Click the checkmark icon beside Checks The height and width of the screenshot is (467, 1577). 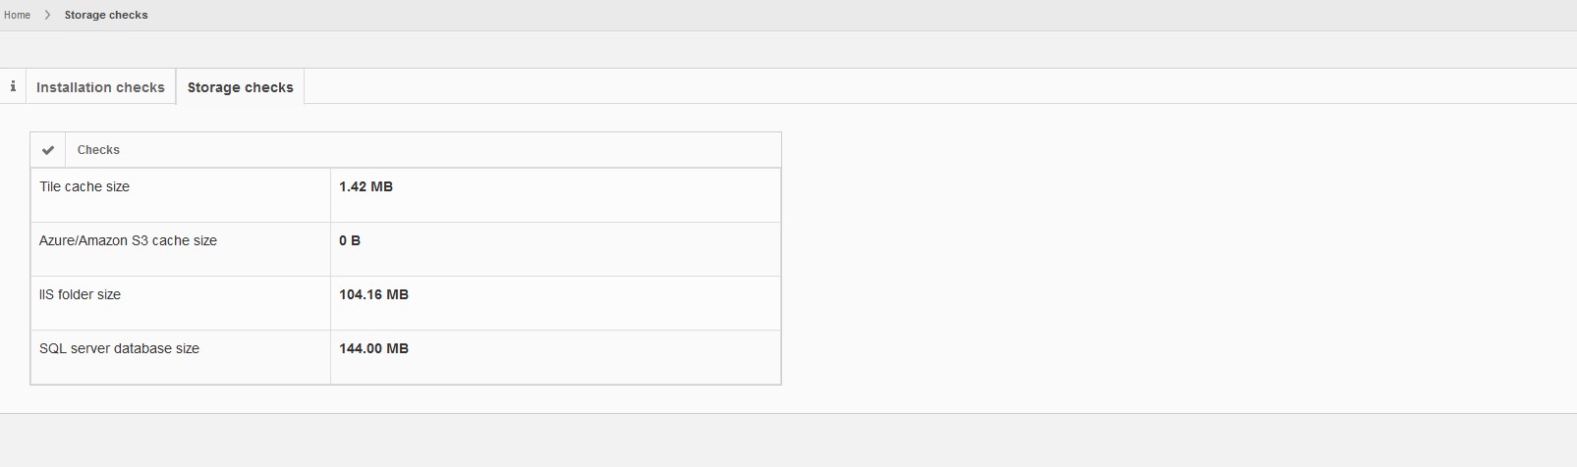[48, 150]
